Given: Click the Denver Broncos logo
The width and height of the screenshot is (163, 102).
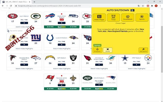Looking at the screenshot, I should tap(36, 58).
